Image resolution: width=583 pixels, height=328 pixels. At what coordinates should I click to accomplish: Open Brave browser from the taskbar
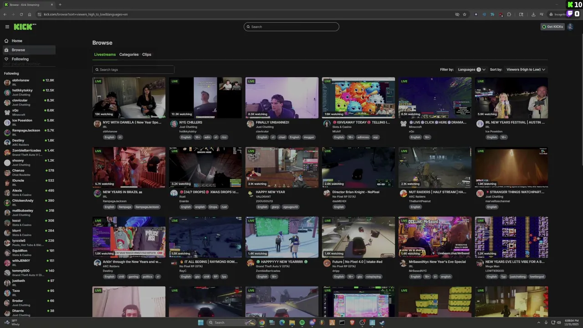tap(352, 323)
